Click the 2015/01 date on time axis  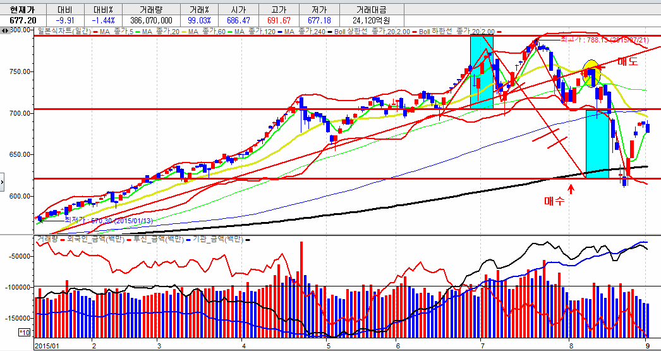pos(46,346)
